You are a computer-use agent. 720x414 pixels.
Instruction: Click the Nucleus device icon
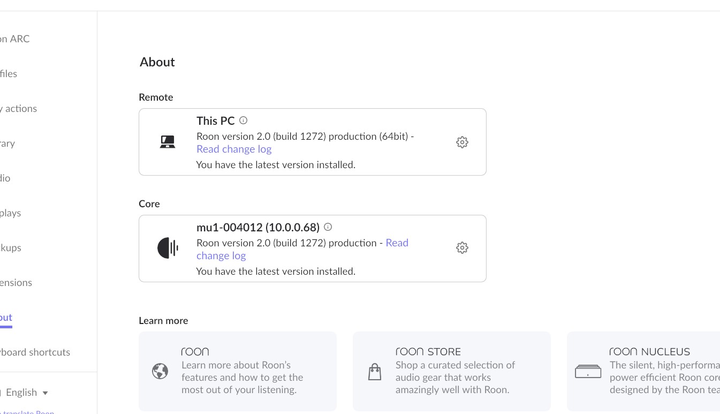tap(588, 372)
